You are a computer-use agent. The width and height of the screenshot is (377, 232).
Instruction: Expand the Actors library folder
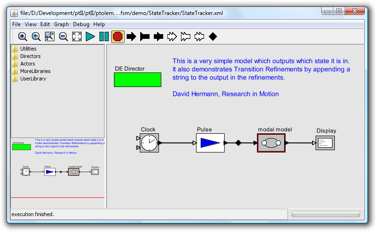tap(23, 64)
